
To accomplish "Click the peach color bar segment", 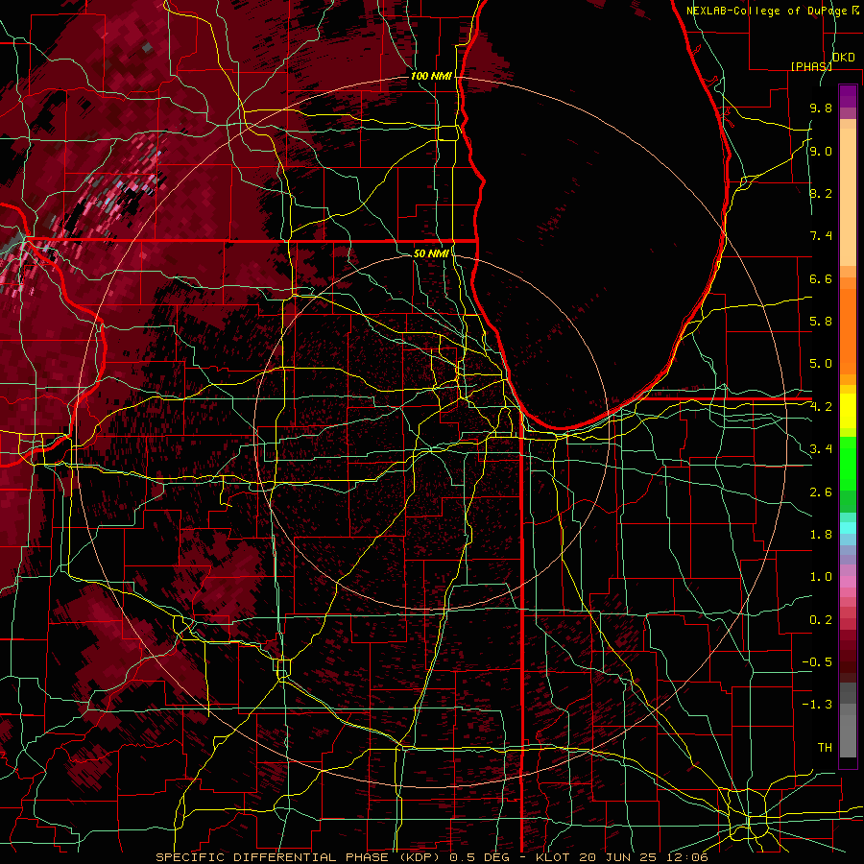I will 848,199.
